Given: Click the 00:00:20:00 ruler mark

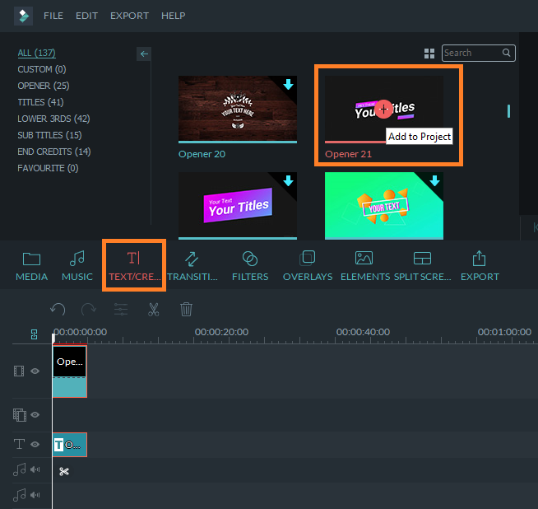Looking at the screenshot, I should (x=221, y=332).
